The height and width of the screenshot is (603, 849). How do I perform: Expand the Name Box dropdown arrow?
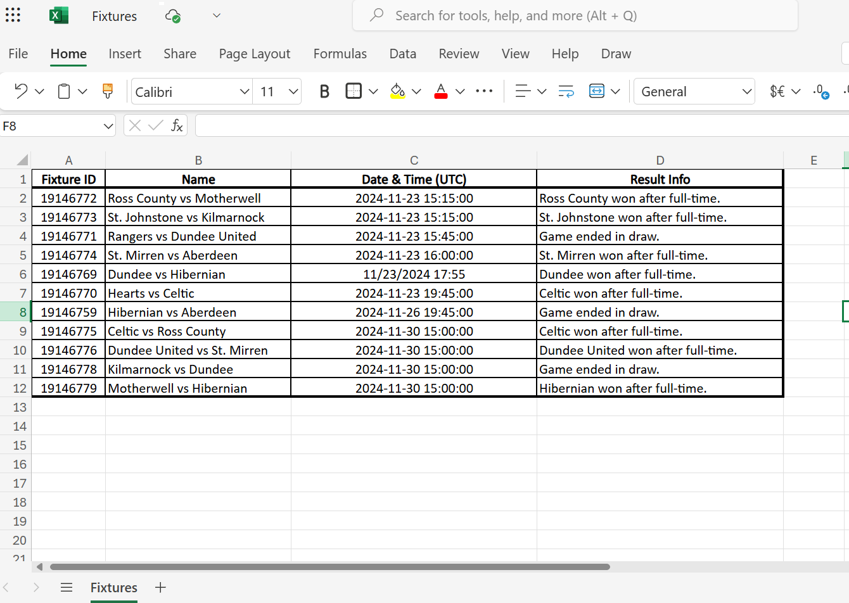tap(108, 126)
